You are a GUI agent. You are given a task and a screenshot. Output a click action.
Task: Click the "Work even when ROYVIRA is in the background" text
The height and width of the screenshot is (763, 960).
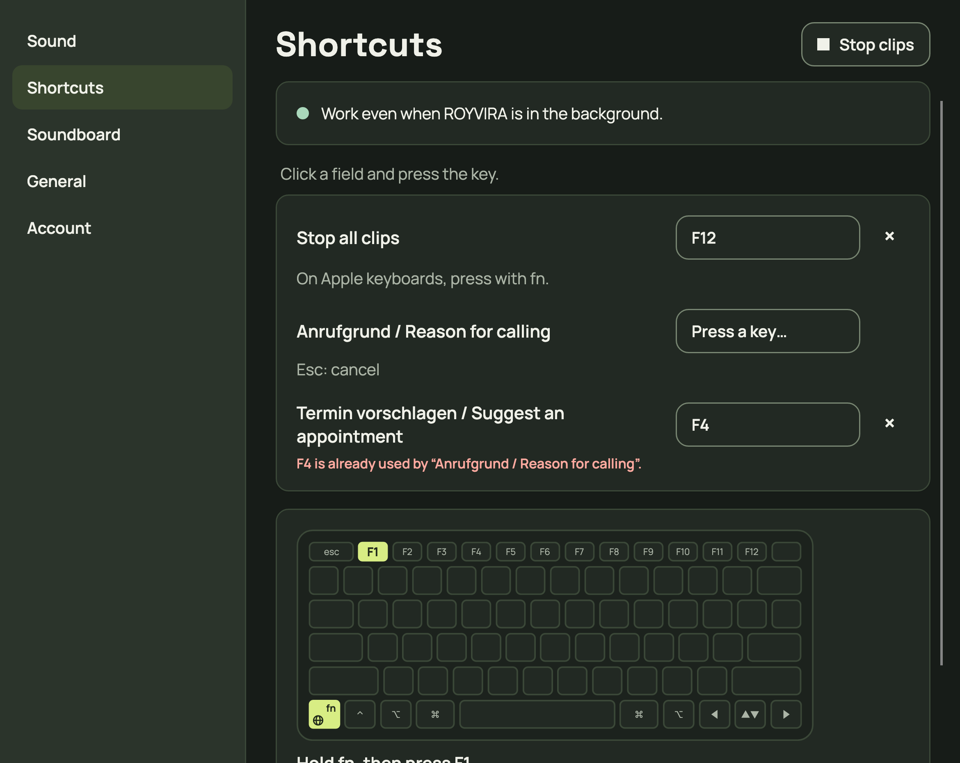pos(491,114)
